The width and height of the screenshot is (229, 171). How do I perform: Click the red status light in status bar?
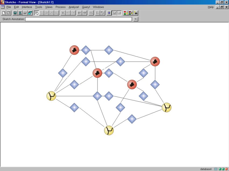coord(226,169)
